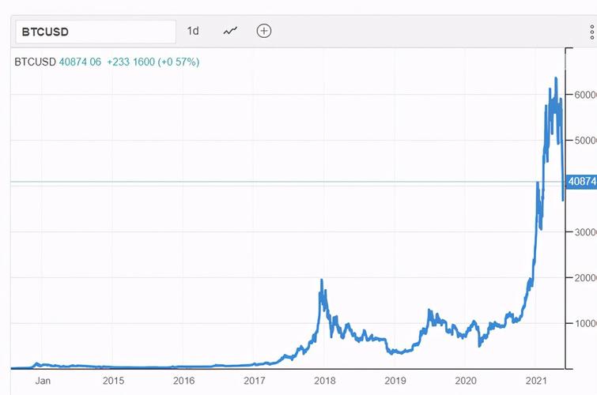The width and height of the screenshot is (597, 395).
Task: Select the 2021 label on the time axis
Action: tap(536, 381)
